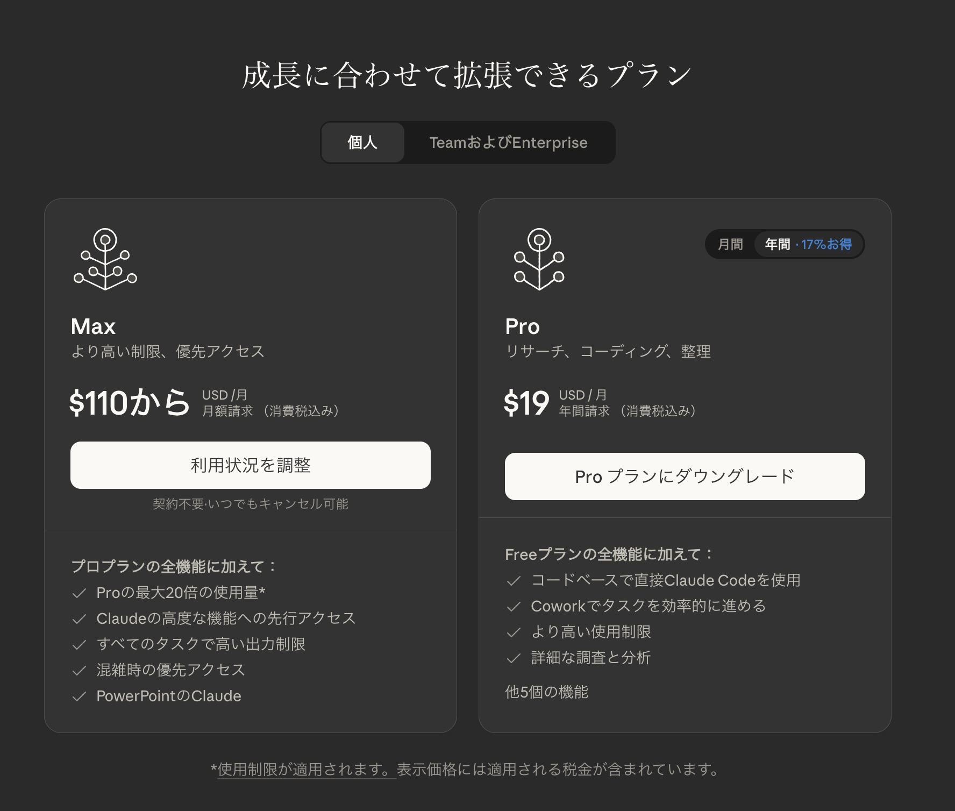Switch to TeamおよびEnterprise tab
955x811 pixels.
(508, 143)
